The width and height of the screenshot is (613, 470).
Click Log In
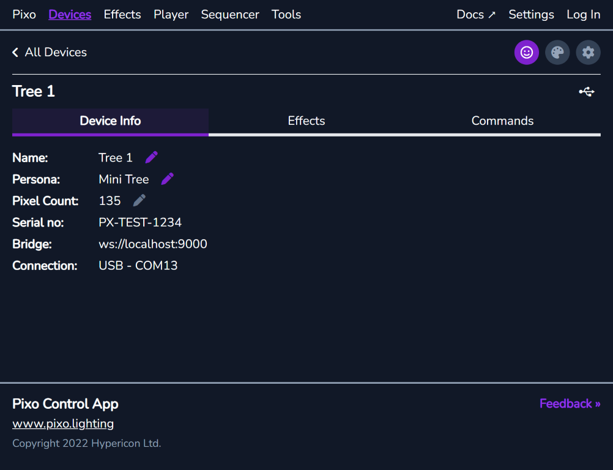tap(583, 14)
